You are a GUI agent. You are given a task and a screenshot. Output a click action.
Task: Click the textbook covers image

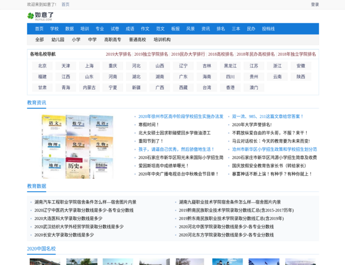(77, 147)
